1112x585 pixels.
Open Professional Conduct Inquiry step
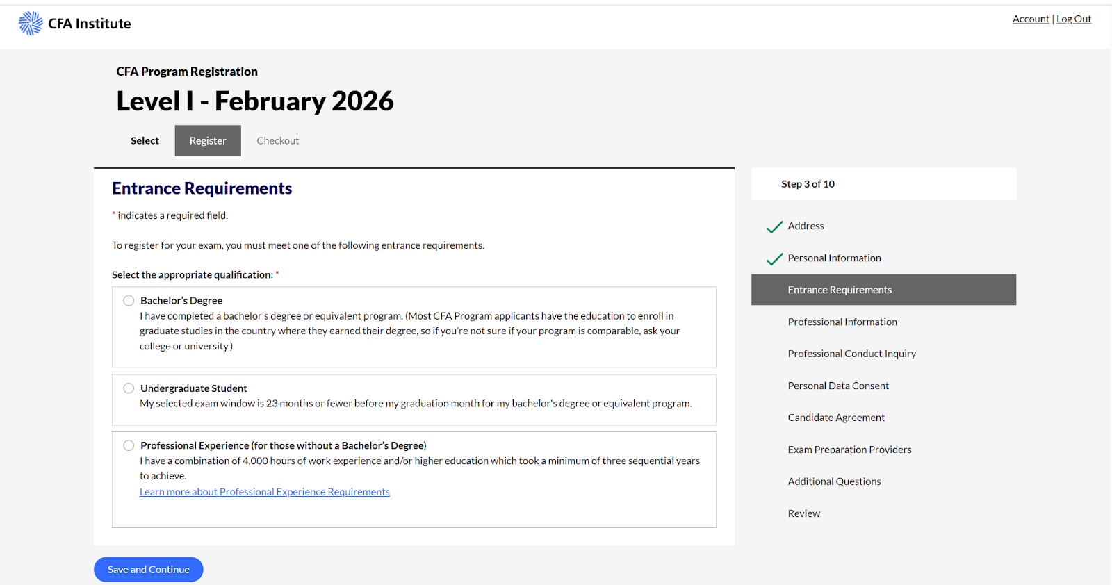[x=851, y=354]
